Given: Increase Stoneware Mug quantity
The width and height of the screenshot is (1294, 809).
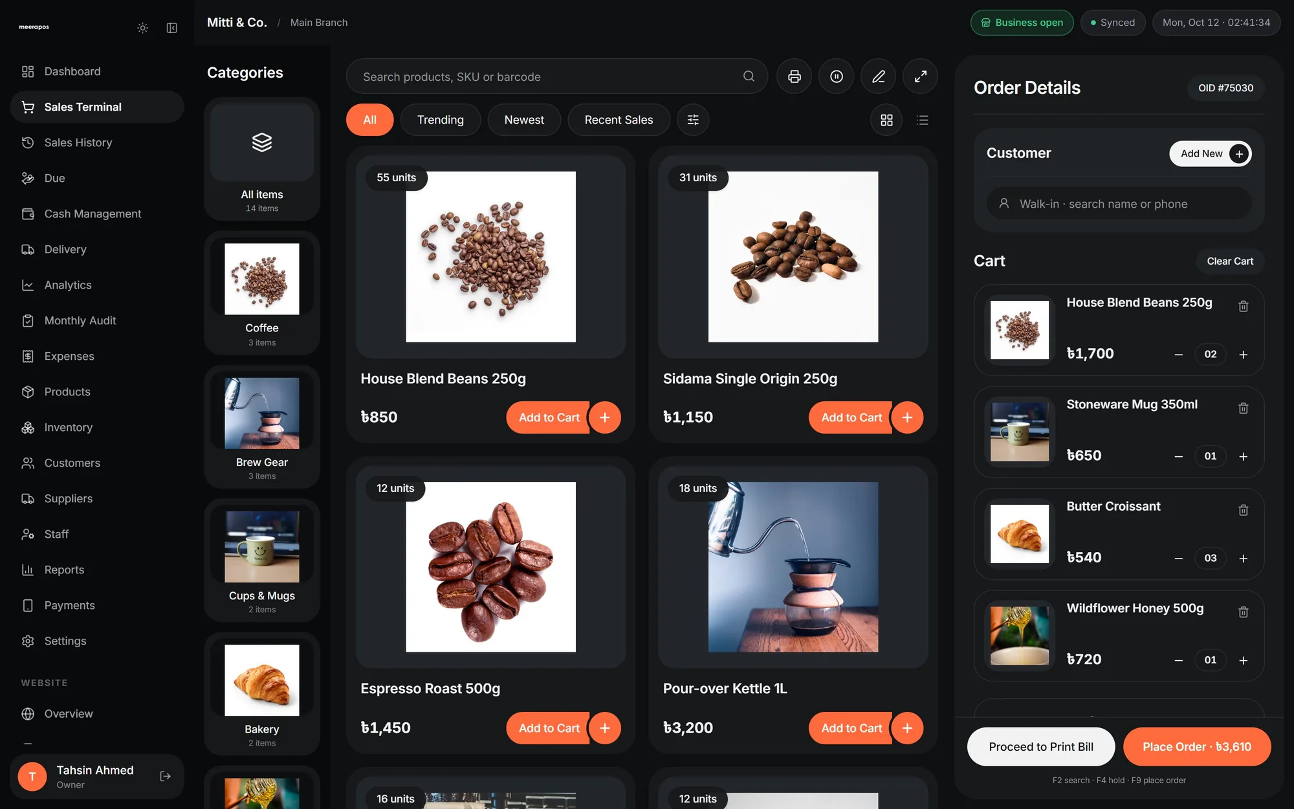Looking at the screenshot, I should coord(1244,456).
